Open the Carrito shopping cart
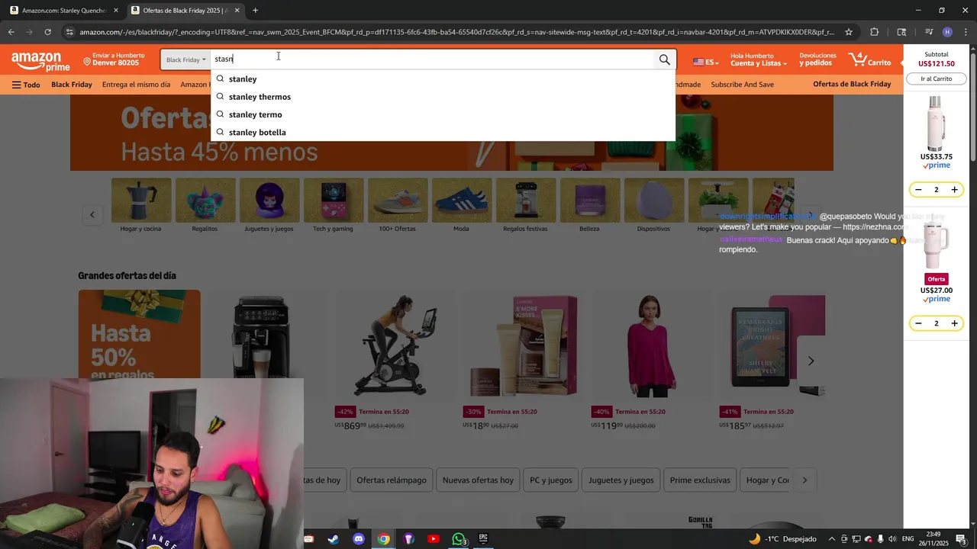Viewport: 977px width, 549px height. tap(869, 59)
